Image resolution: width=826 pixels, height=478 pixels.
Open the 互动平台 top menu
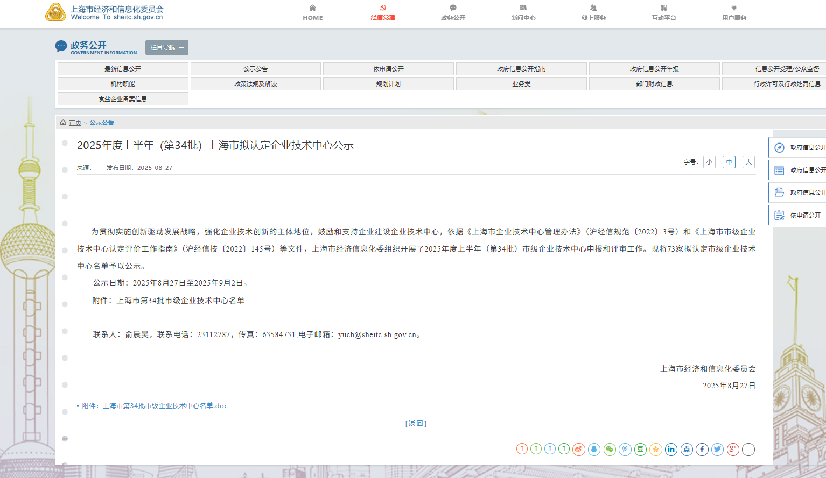[664, 13]
